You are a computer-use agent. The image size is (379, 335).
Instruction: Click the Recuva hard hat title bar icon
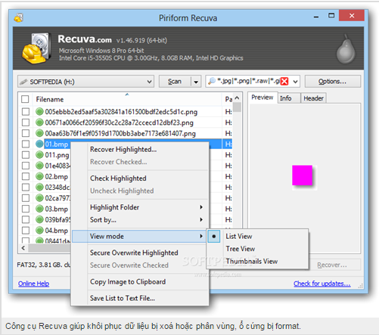point(19,17)
